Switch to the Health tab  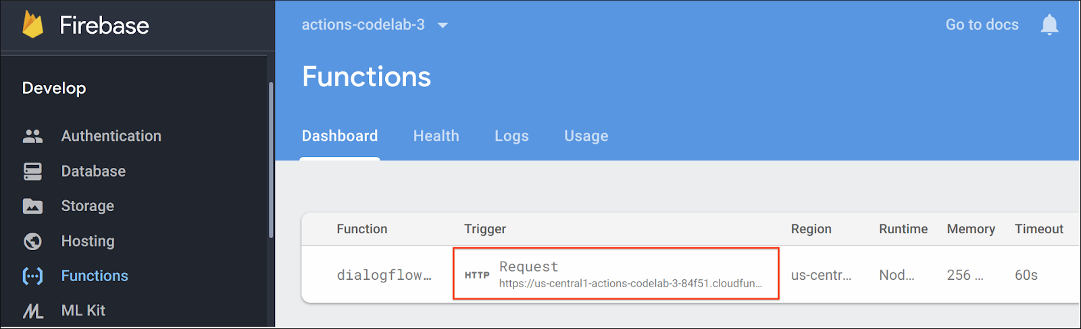(x=436, y=136)
